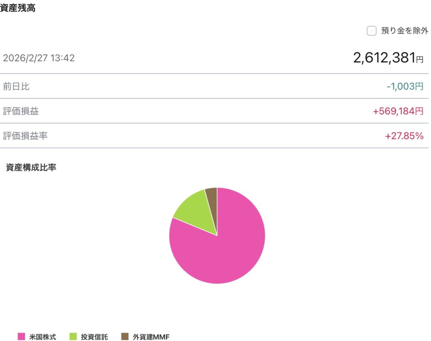Toggle the 投資信託 legend label
431x341 pixels.
pos(94,337)
